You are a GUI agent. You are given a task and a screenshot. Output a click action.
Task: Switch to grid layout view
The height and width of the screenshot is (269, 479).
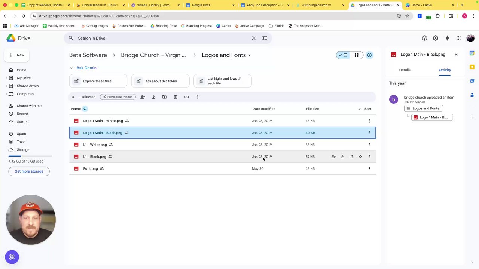point(356,55)
